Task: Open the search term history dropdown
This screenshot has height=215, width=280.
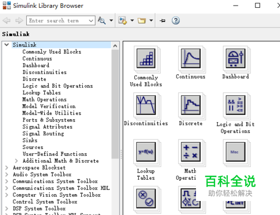Action: tap(91, 21)
